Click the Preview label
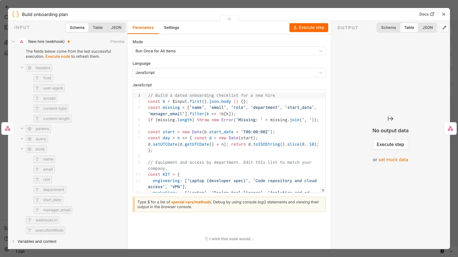This screenshot has height=257, width=458. (x=117, y=41)
